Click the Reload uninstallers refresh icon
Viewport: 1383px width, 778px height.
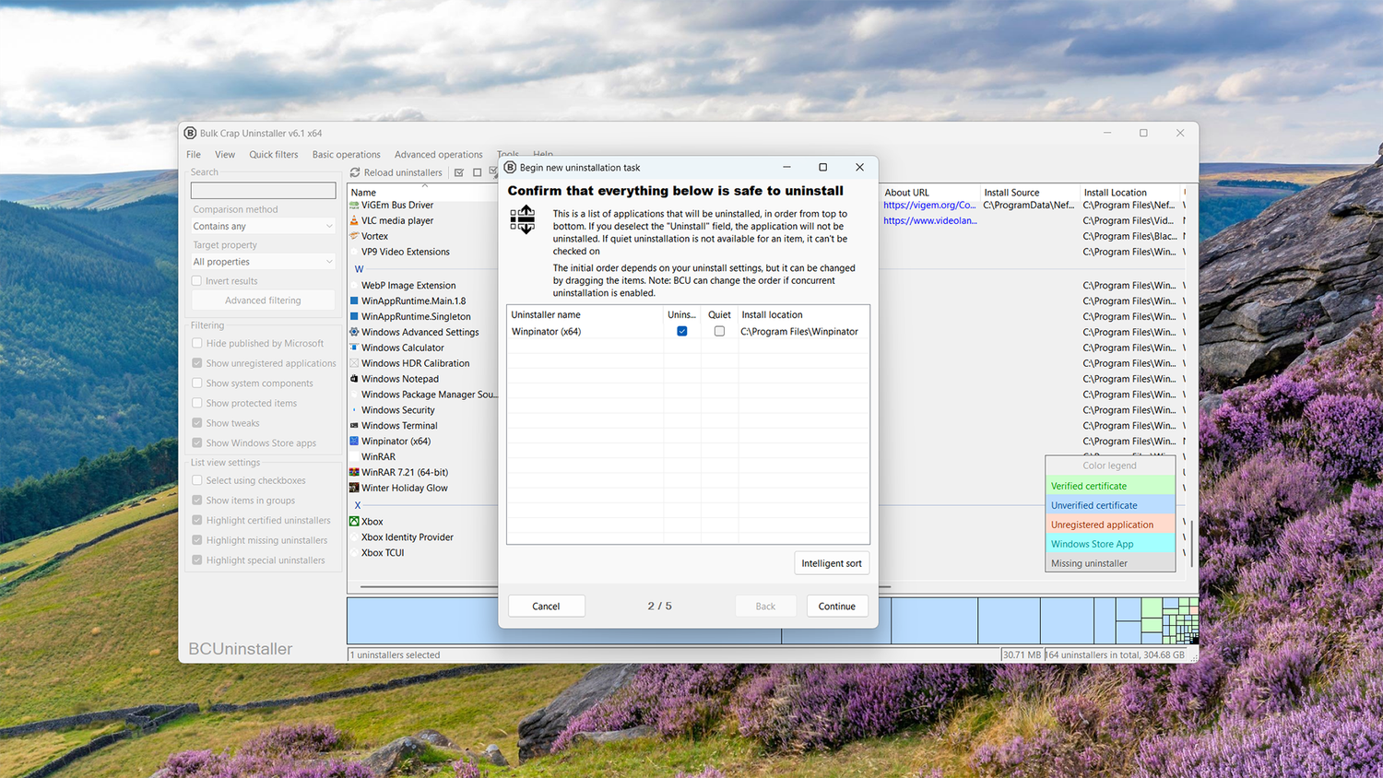click(355, 172)
